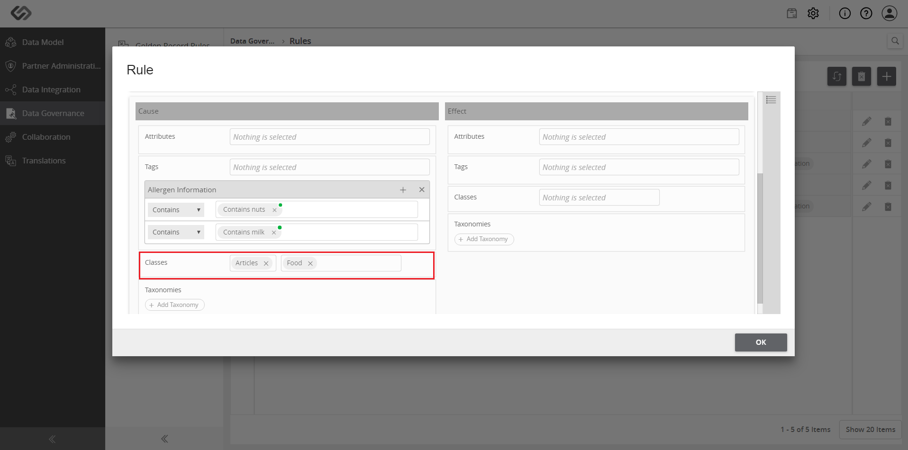Open Cause Tags selection field
This screenshot has width=908, height=450.
point(330,167)
